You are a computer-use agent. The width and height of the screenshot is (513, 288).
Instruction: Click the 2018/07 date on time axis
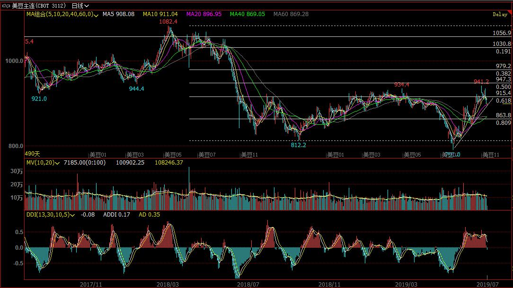[248, 284]
